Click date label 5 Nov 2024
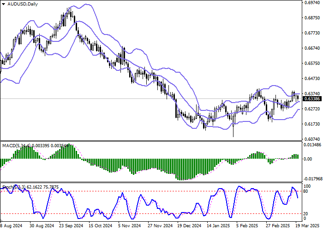 click(130, 226)
